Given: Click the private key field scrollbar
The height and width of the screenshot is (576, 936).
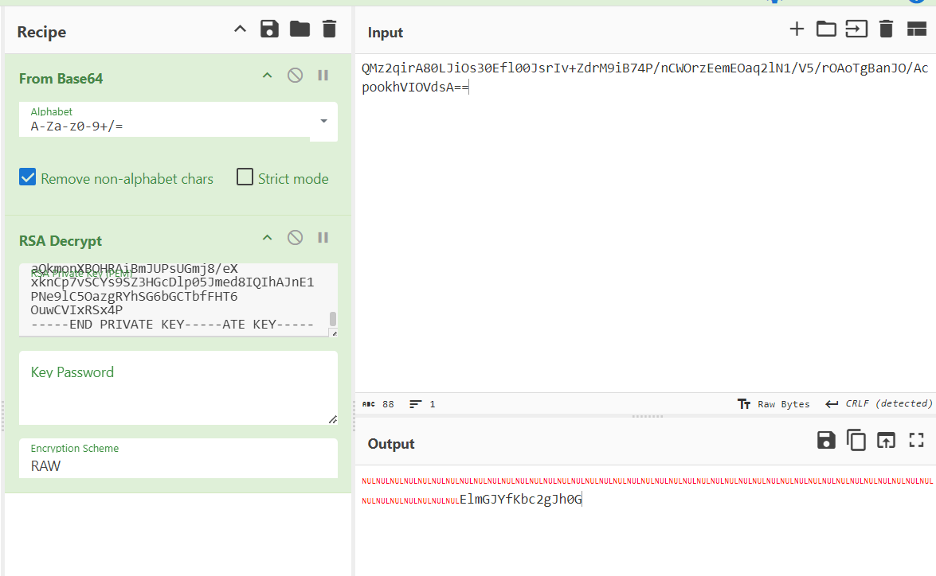Looking at the screenshot, I should pos(333,318).
